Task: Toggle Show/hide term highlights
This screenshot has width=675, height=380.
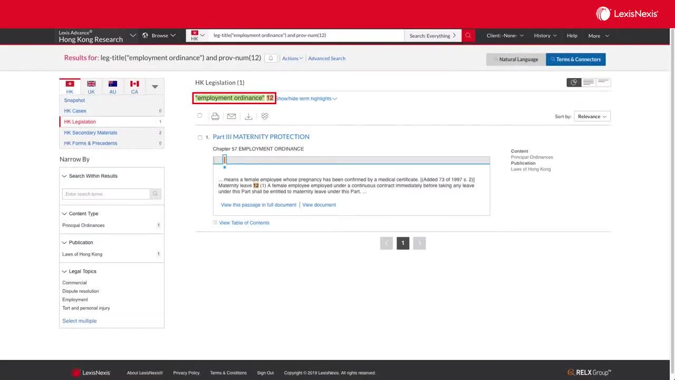Action: click(x=306, y=99)
